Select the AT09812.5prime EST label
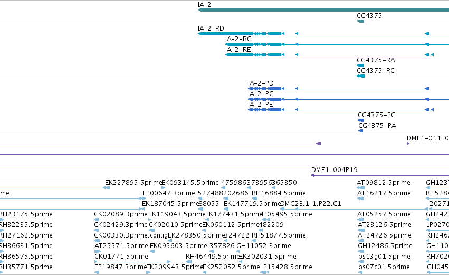 [384, 183]
